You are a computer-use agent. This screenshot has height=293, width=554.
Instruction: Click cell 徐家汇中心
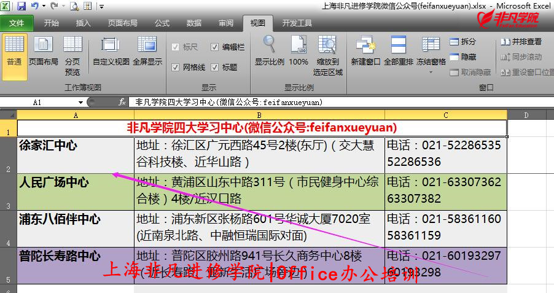(76, 155)
